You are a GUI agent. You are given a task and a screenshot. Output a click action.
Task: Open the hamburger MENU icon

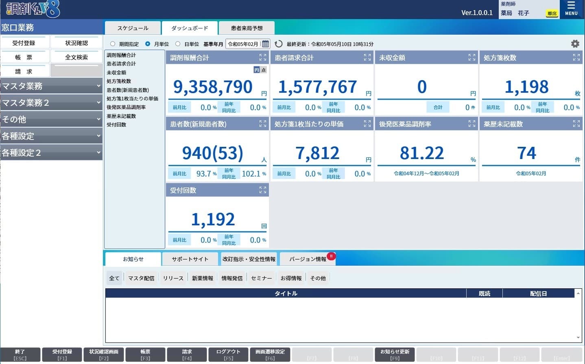(571, 9)
